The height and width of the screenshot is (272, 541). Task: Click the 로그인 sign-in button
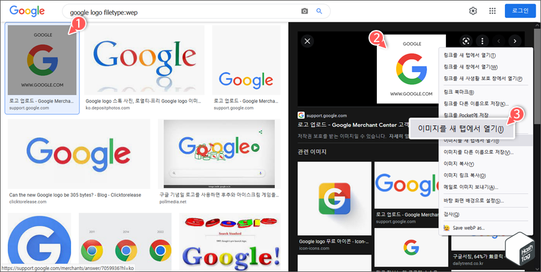click(520, 11)
